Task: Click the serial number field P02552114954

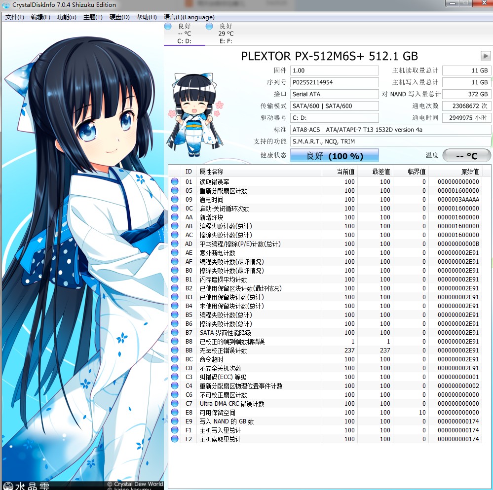Action: [x=334, y=82]
